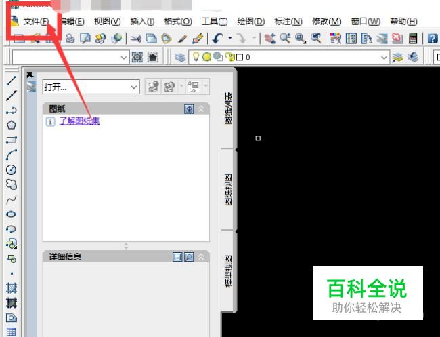Collapse the 详细信息 panel section
Image resolution: width=440 pixels, height=337 pixels.
pyautogui.click(x=201, y=256)
